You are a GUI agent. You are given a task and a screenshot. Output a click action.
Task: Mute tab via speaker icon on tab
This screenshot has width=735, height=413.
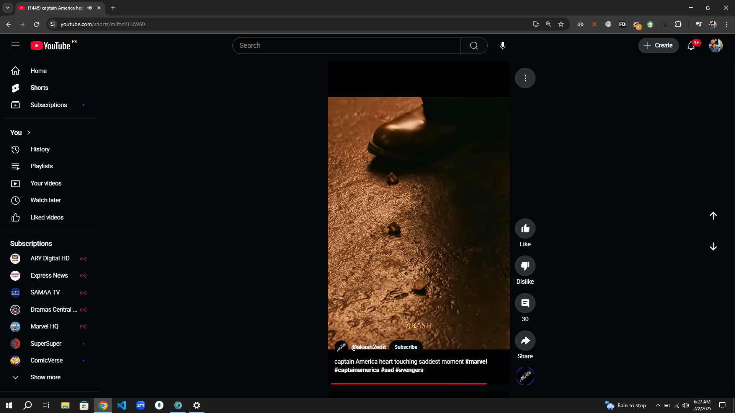90,8
